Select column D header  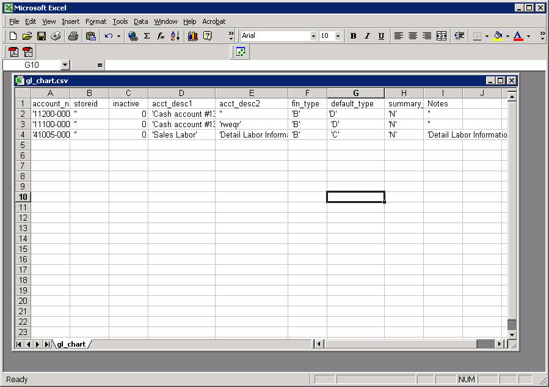click(181, 93)
